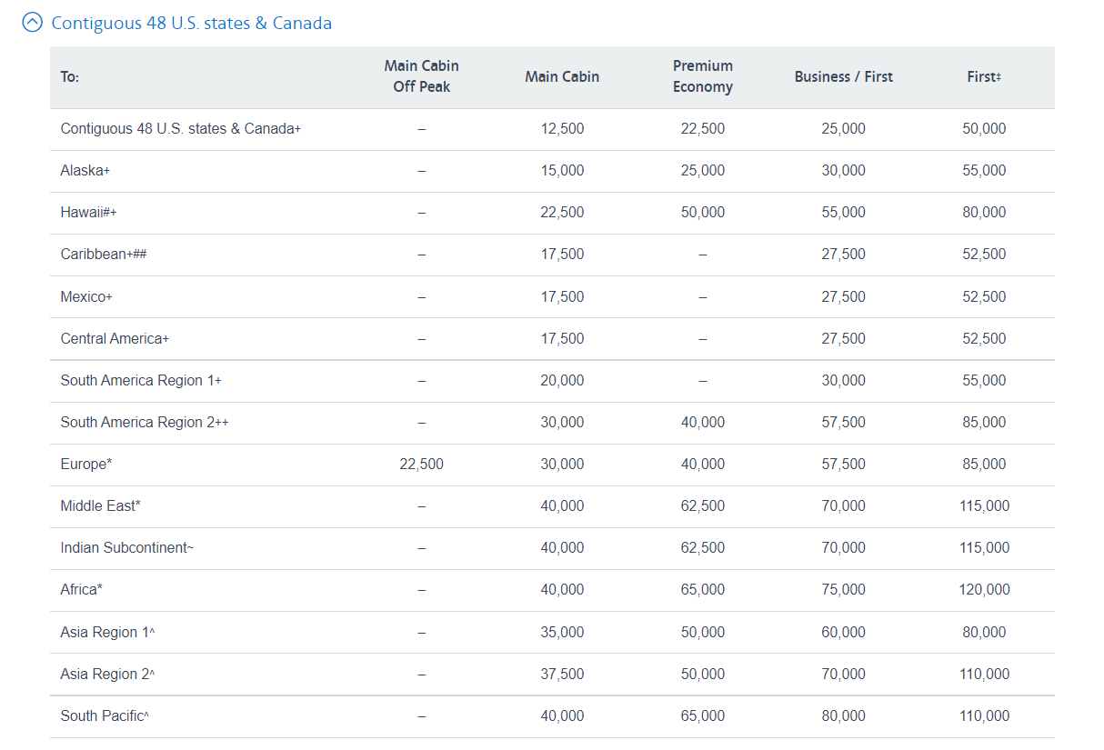Viewport: 1104px width, 750px height.
Task: Click the Business / First header cell
Action: (x=843, y=76)
